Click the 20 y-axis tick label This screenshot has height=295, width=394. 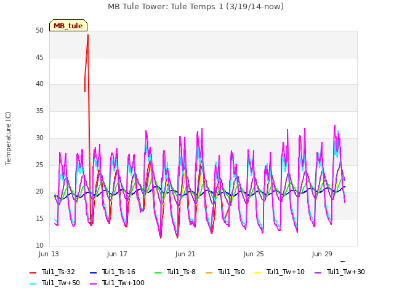pyautogui.click(x=39, y=191)
